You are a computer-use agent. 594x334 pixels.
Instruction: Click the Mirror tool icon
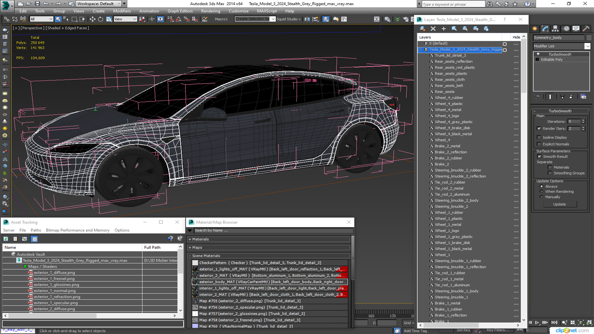[307, 19]
